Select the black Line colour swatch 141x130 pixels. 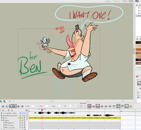pyautogui.click(x=138, y=43)
